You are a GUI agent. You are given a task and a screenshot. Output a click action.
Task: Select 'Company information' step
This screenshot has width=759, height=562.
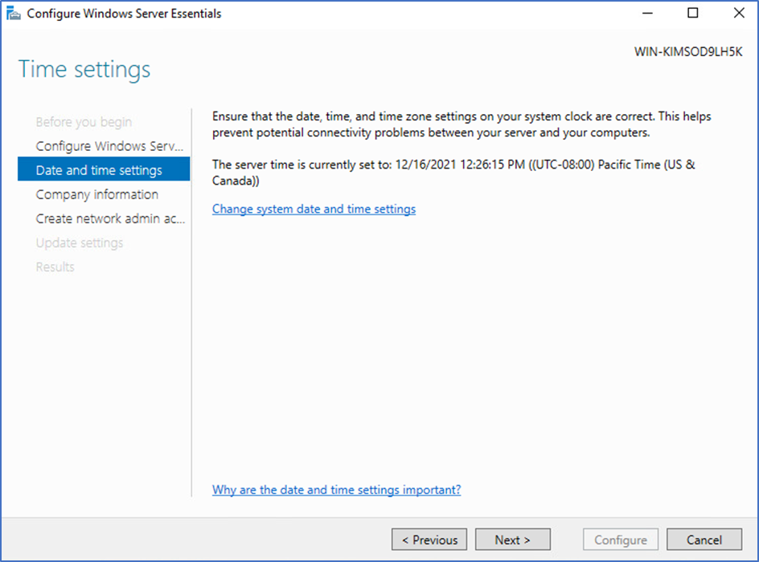(96, 194)
